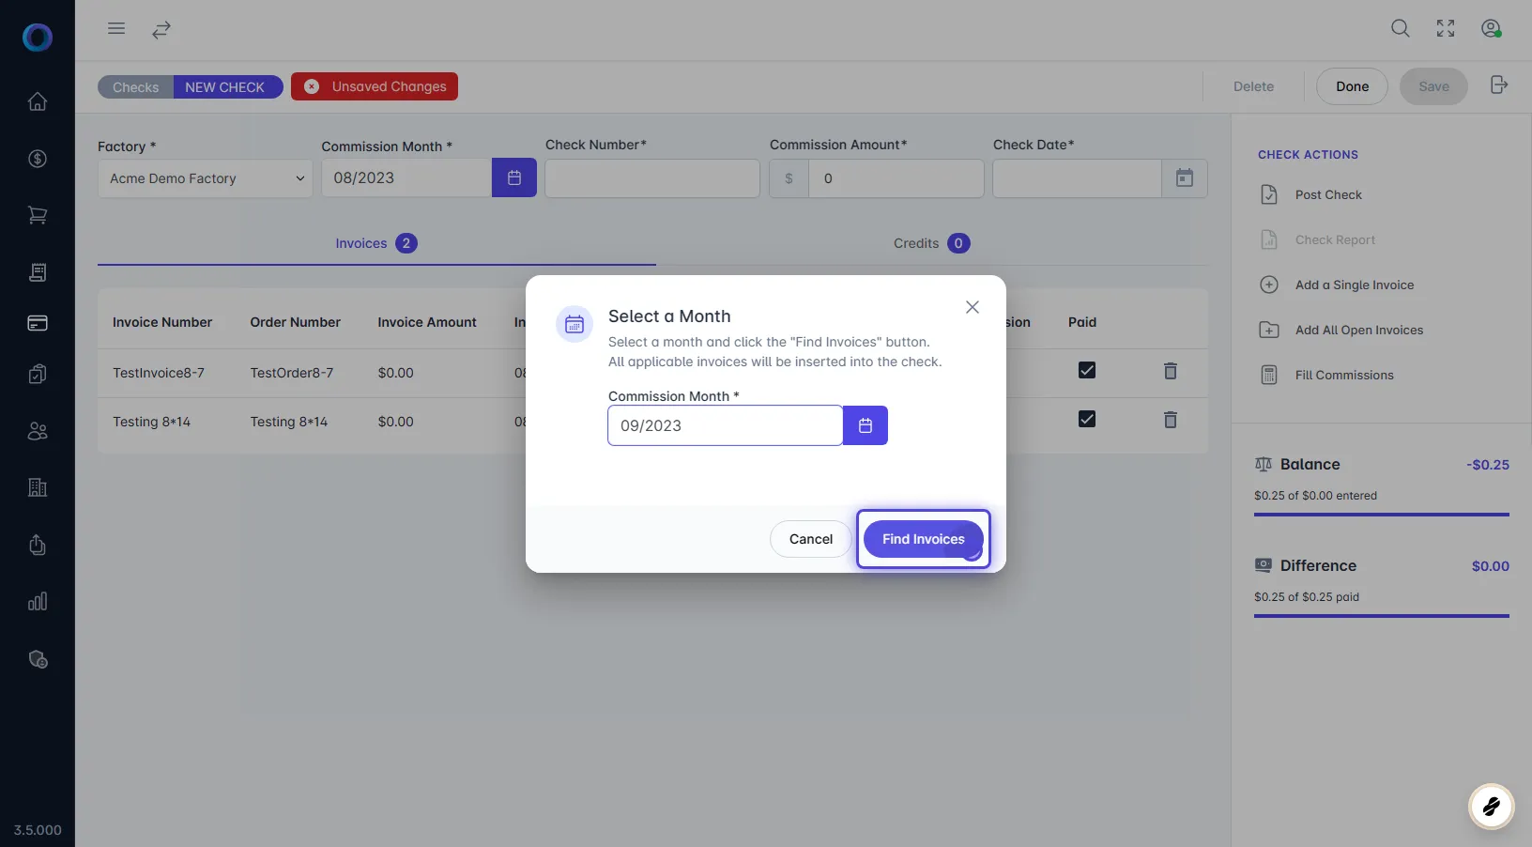Screen dimensions: 1532x847
Task: Open the people sidebar section
Action: 38,431
